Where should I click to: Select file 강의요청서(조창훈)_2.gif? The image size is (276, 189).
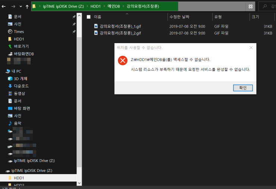point(120,33)
